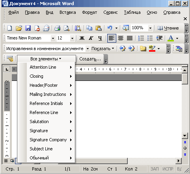This screenshot has width=190, height=174.
Task: Open Salutation submenu
Action: pyautogui.click(x=46, y=122)
